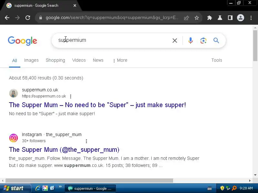Open options for the Instagram result
Viewport: 258px width, 193px height.
coord(86,141)
